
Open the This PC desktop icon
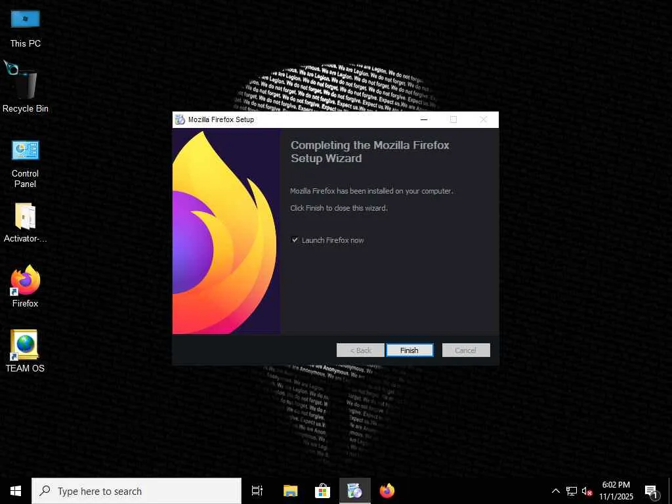click(x=26, y=28)
